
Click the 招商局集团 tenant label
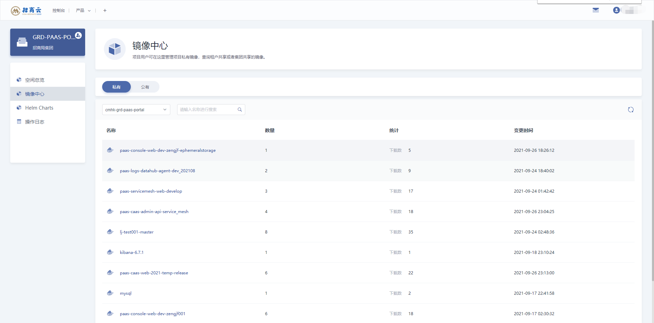point(43,48)
